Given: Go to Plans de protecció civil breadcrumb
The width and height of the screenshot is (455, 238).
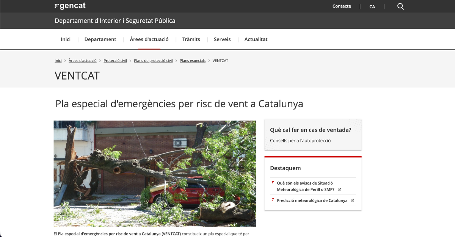Looking at the screenshot, I should click(x=153, y=61).
